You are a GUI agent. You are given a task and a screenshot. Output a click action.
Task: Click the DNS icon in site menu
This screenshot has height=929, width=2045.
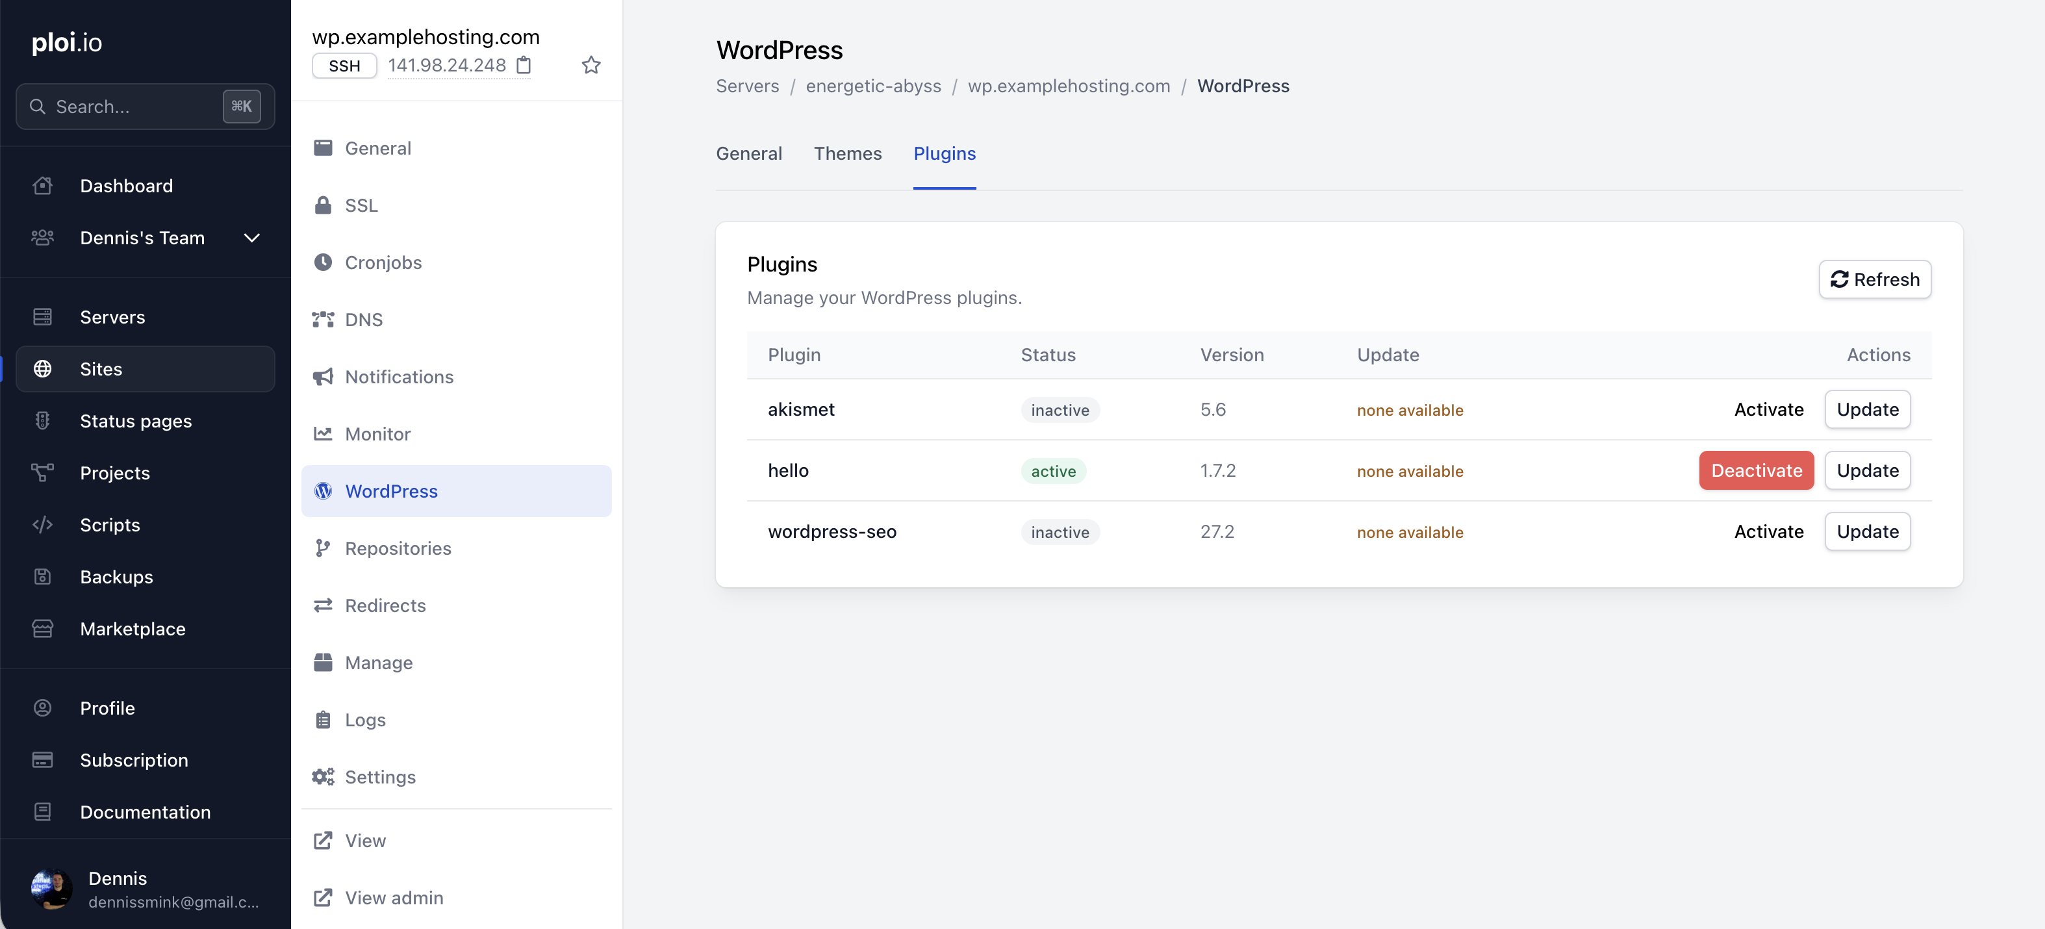(x=322, y=319)
